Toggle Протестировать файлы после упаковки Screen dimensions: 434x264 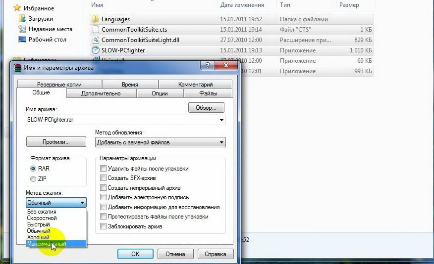pos(103,217)
